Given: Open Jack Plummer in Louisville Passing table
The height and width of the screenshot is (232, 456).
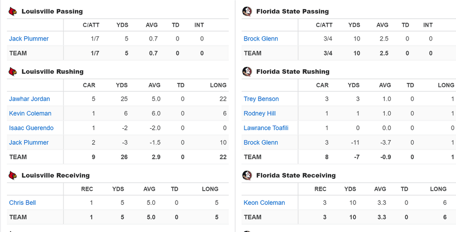Looking at the screenshot, I should (x=29, y=39).
